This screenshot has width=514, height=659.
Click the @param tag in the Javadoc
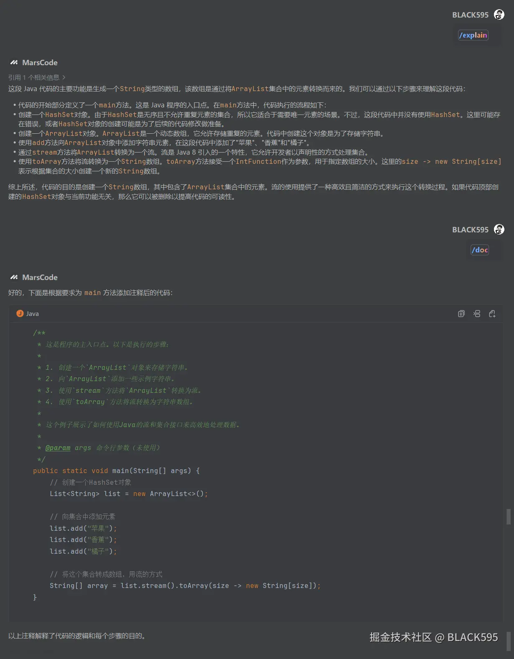pyautogui.click(x=58, y=448)
